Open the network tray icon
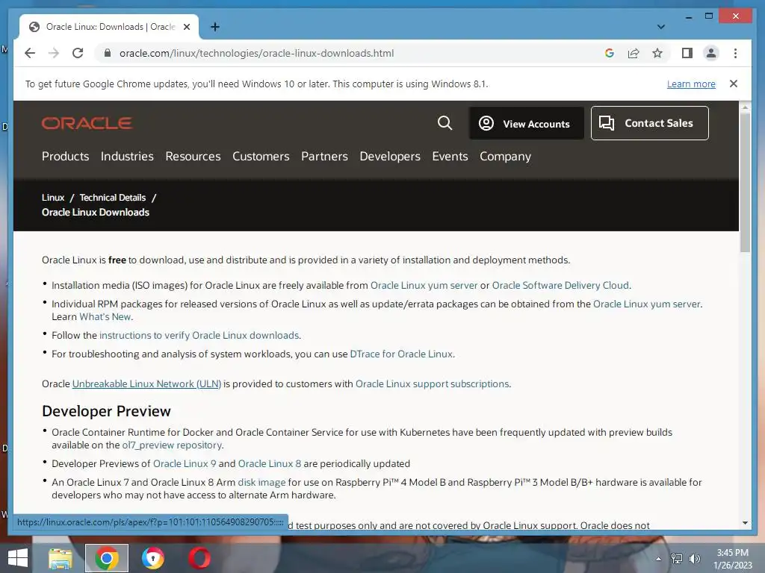Screen dimensions: 765x573 pyautogui.click(x=677, y=559)
